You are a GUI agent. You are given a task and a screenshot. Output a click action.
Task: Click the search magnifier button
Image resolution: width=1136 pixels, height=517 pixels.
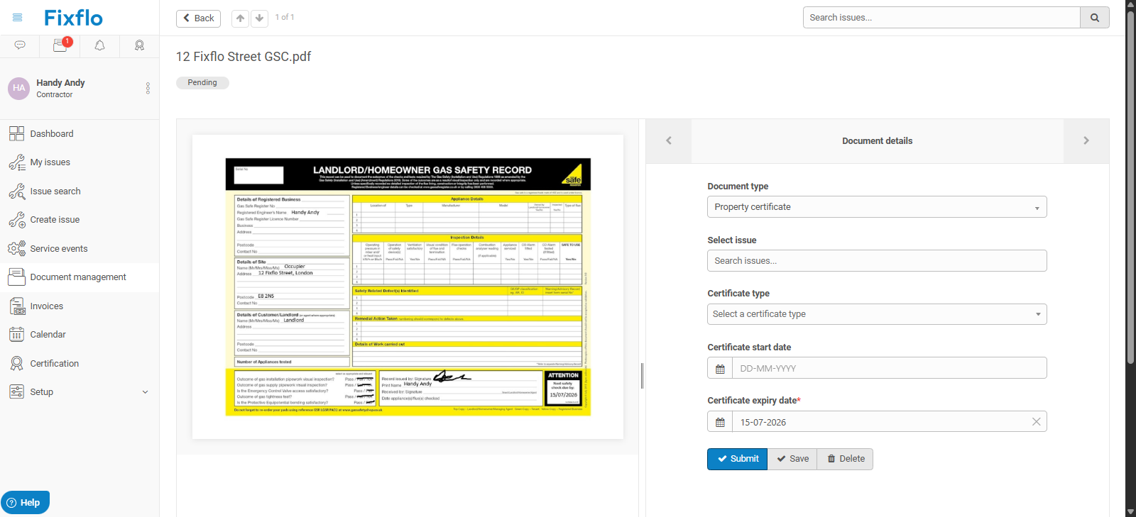tap(1095, 18)
